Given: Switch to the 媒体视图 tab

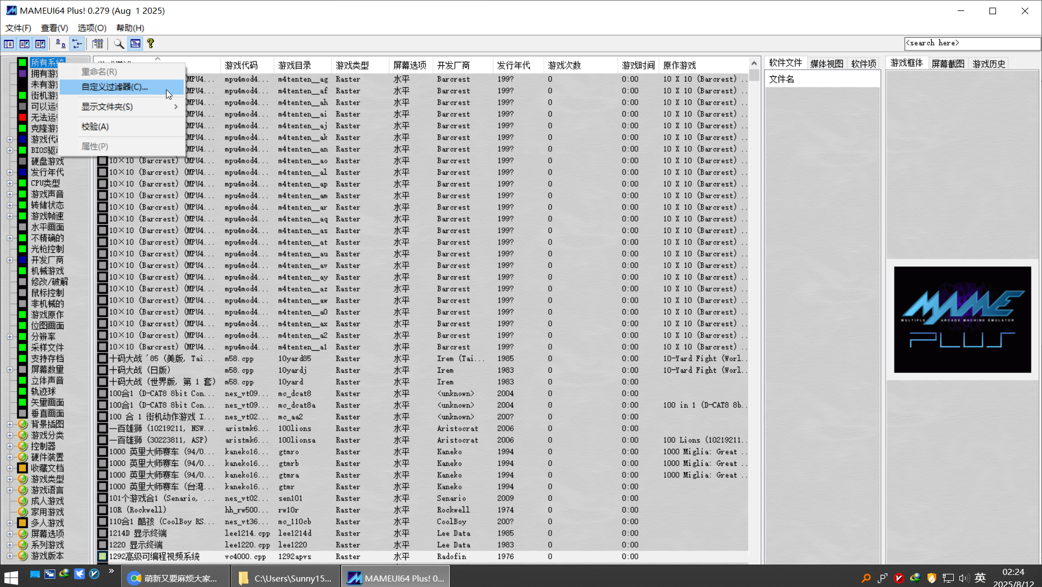Looking at the screenshot, I should (826, 64).
